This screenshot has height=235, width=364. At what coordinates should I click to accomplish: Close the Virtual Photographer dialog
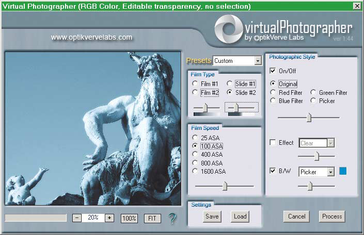pyautogui.click(x=357, y=6)
